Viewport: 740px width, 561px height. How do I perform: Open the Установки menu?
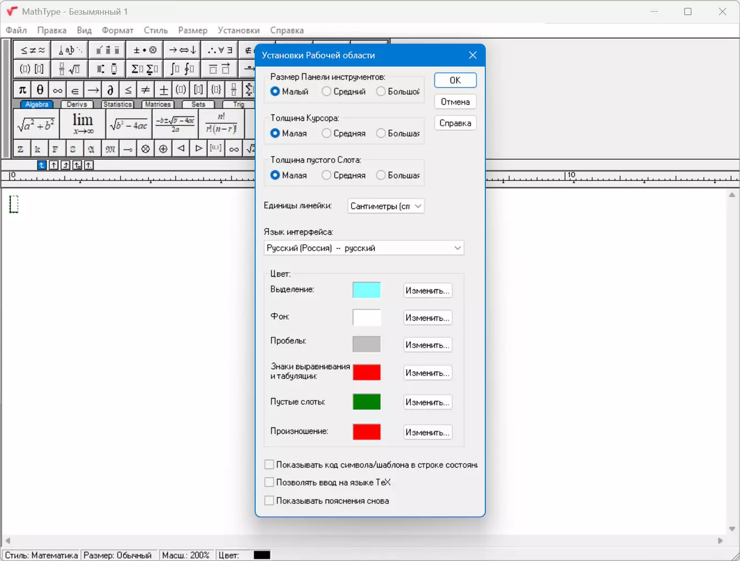(239, 30)
